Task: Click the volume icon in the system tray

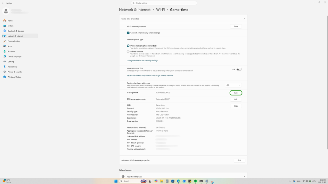Action: click(307, 181)
